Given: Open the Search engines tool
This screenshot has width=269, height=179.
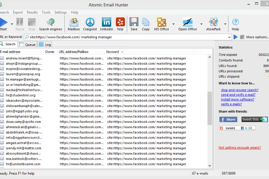Looking at the screenshot, I should click(50, 24).
